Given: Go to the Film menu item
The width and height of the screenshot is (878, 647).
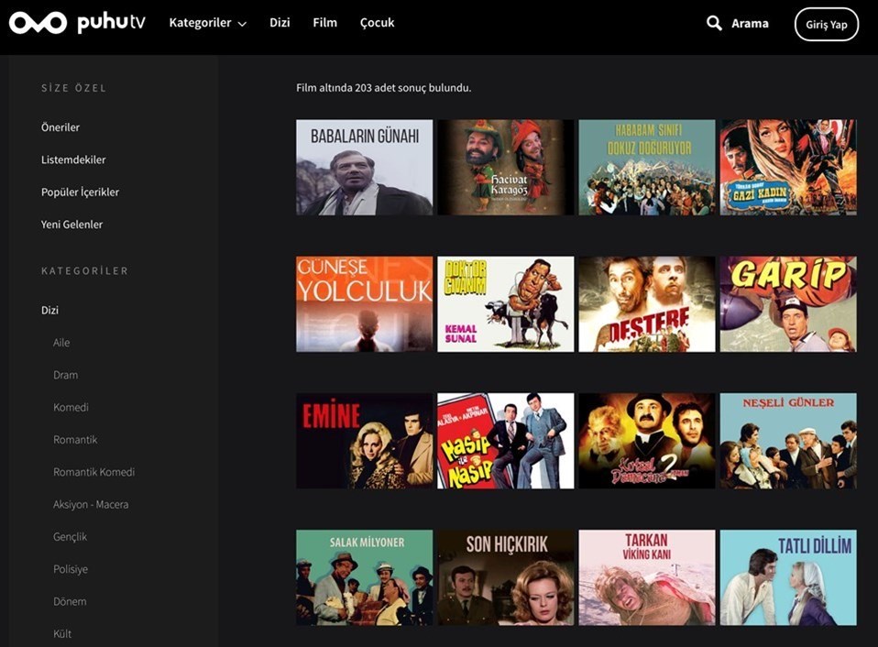Looking at the screenshot, I should [324, 23].
